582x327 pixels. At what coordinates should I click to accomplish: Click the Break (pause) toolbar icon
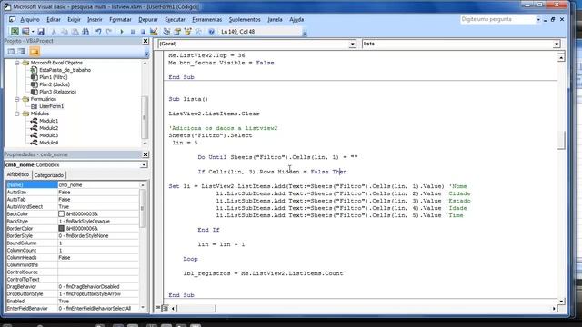click(x=133, y=32)
